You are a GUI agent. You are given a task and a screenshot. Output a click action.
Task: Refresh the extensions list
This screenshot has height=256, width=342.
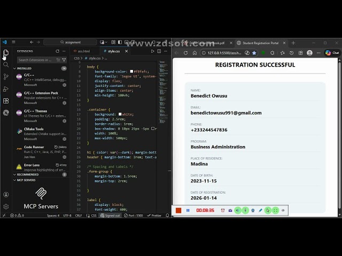click(x=58, y=51)
